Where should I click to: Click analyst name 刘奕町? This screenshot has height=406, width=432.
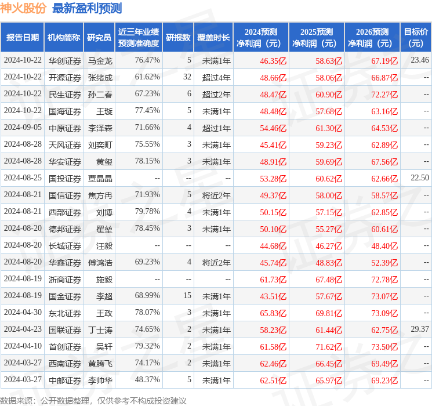click(x=100, y=144)
